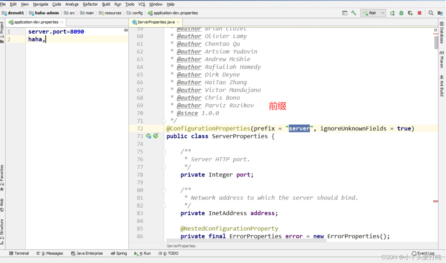Image resolution: width=446 pixels, height=263 pixels.
Task: Open the Edit menu
Action: [13, 4]
